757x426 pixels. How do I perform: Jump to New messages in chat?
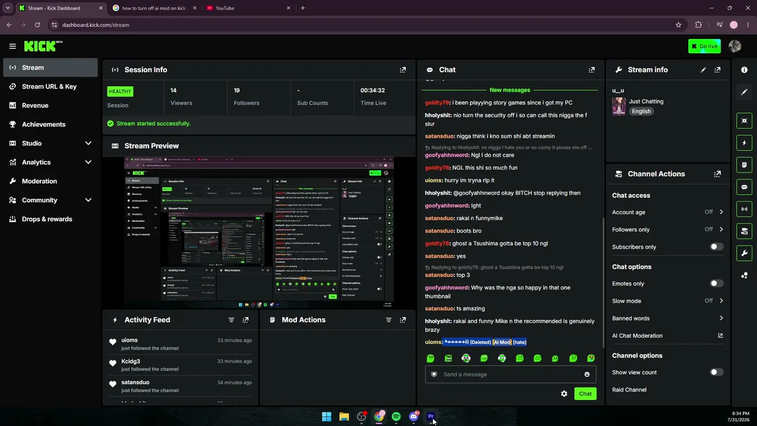point(510,90)
